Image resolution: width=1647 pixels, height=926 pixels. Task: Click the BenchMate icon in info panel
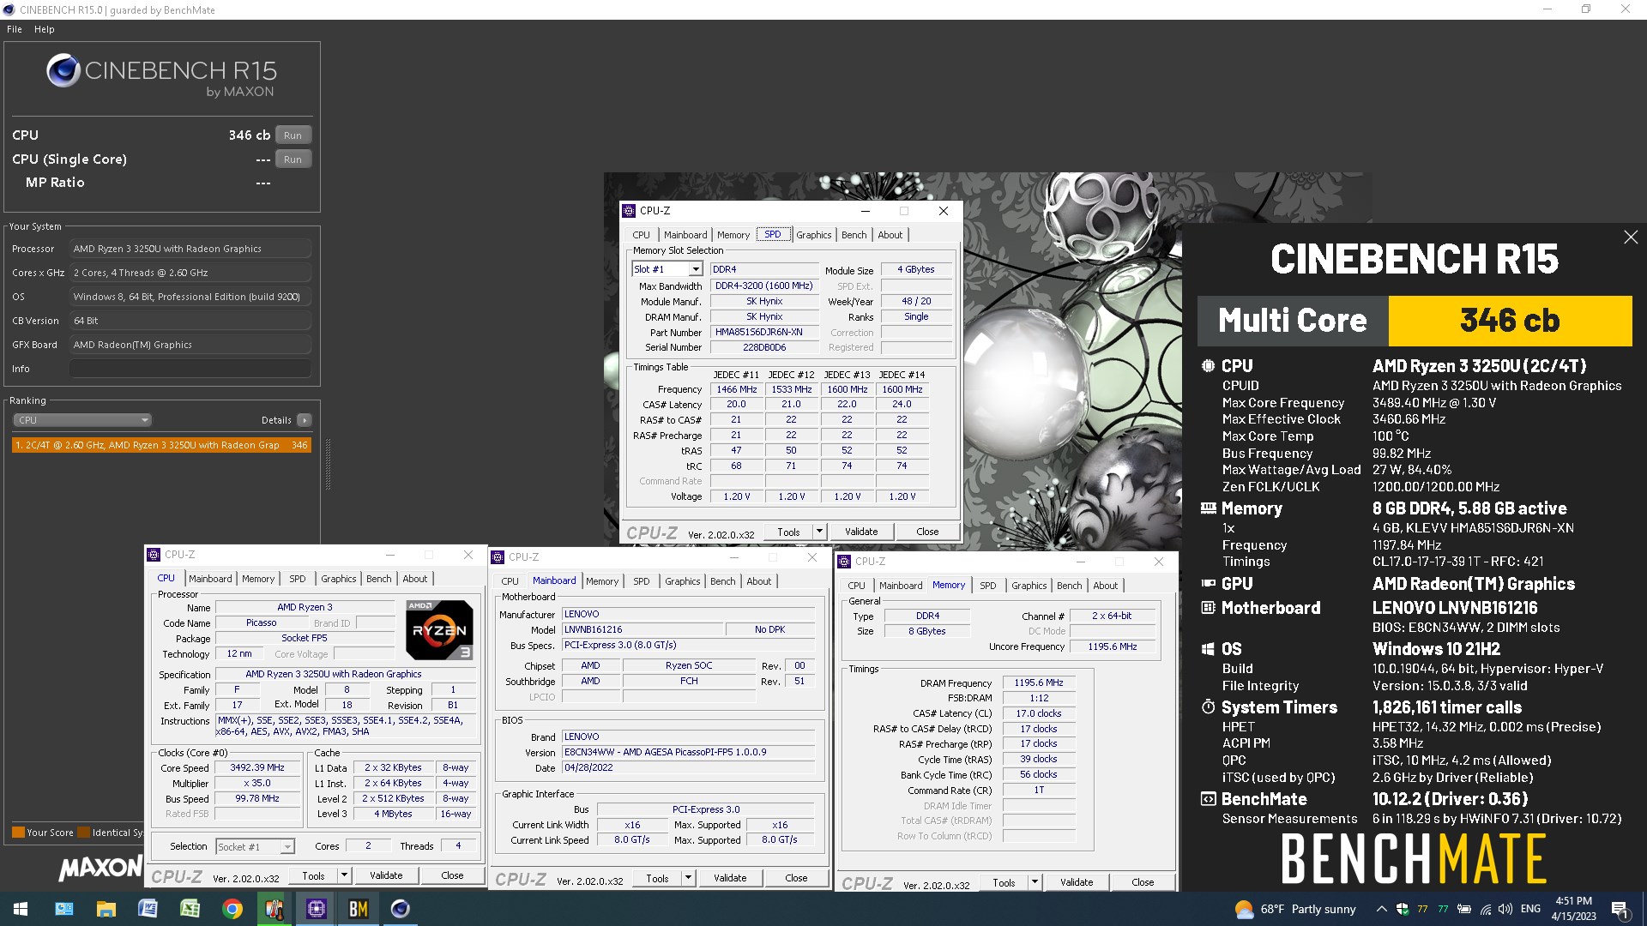click(1208, 799)
